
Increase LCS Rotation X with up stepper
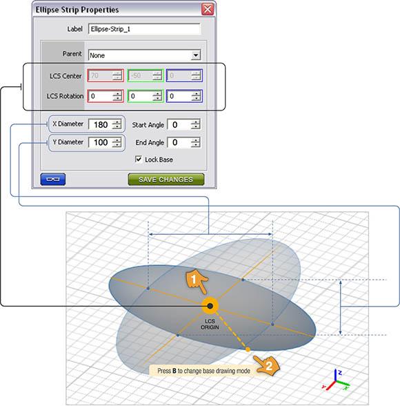[x=117, y=94]
